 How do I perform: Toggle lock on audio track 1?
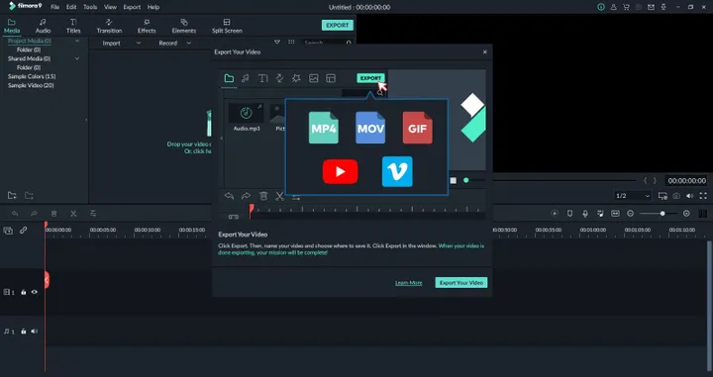click(x=23, y=331)
